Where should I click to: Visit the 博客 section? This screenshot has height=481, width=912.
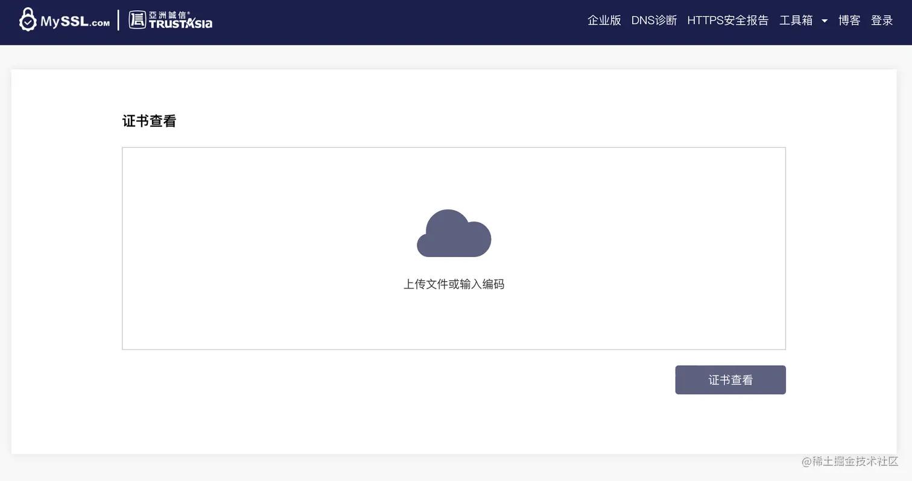pos(849,20)
